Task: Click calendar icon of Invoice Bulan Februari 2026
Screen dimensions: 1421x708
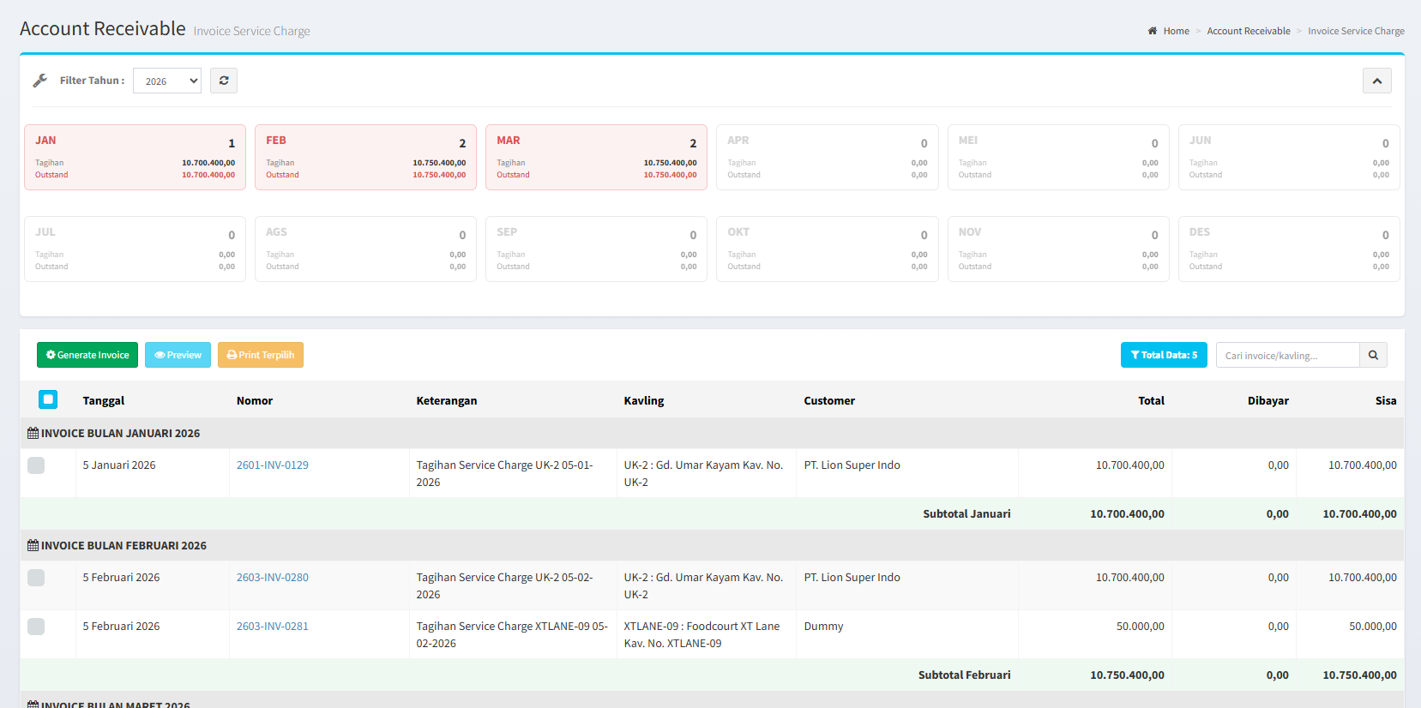Action: click(33, 546)
